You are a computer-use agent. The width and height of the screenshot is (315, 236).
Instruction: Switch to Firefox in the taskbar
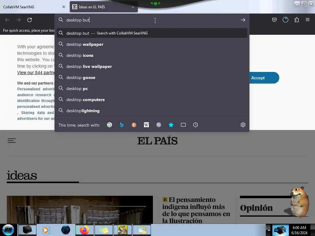(x=85, y=230)
